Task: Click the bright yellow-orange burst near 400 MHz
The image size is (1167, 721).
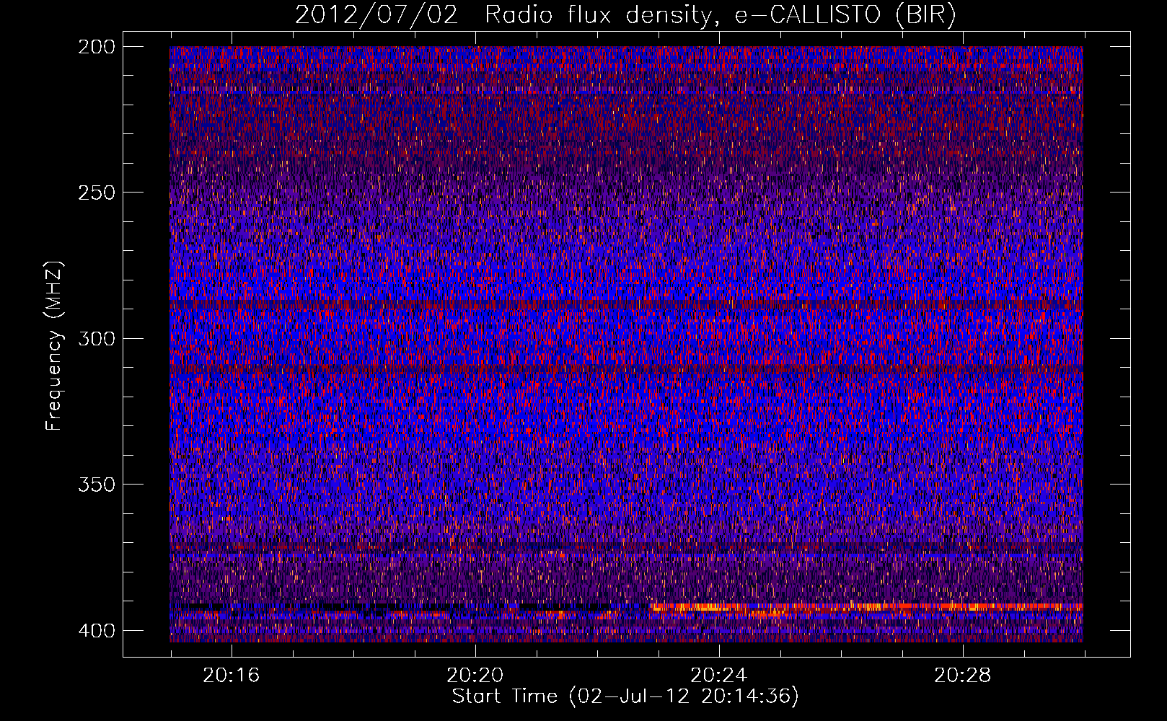Action: tap(866, 608)
